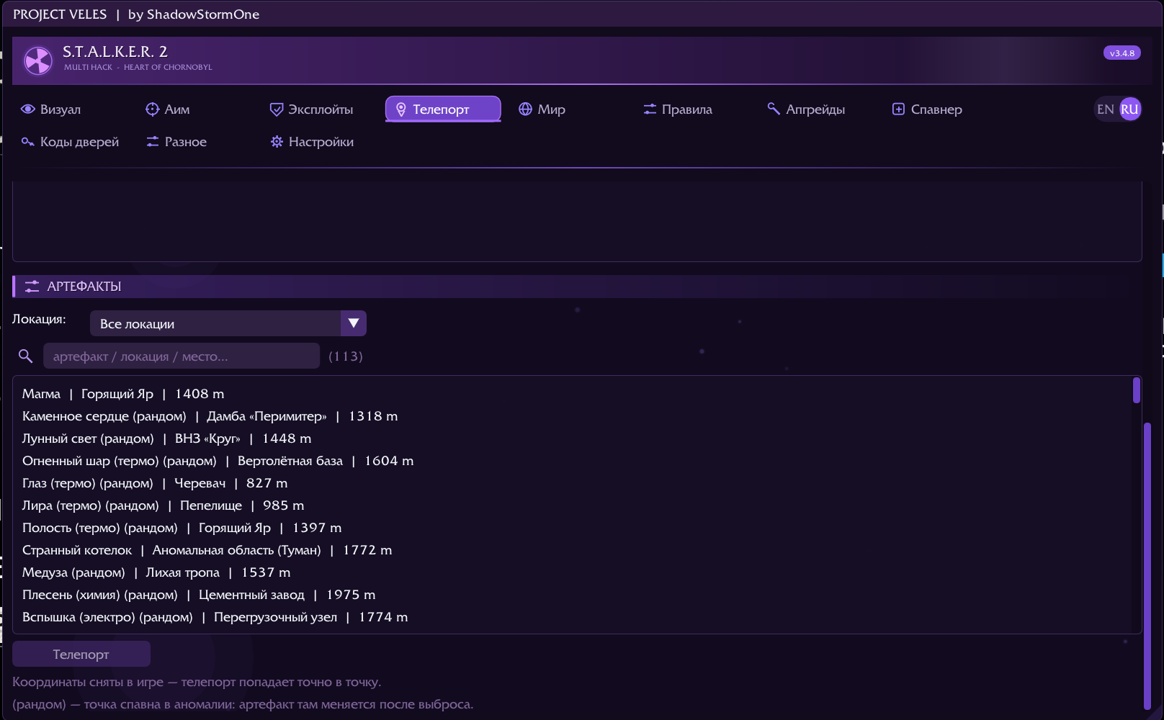This screenshot has width=1164, height=720.
Task: Click the crosshair icon beside Аим
Action: coord(152,109)
